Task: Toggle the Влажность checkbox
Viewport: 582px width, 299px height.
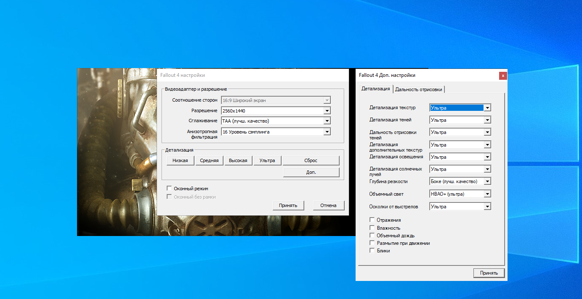Action: pyautogui.click(x=372, y=228)
